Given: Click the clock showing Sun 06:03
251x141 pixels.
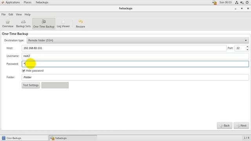Looking at the screenshot, I should (226, 2).
